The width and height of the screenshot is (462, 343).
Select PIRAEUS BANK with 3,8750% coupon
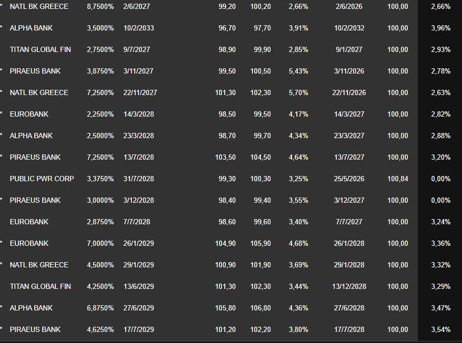click(x=35, y=71)
